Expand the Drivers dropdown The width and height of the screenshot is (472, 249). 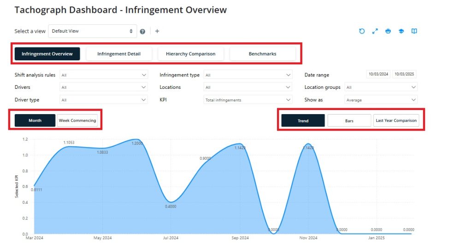coord(104,87)
